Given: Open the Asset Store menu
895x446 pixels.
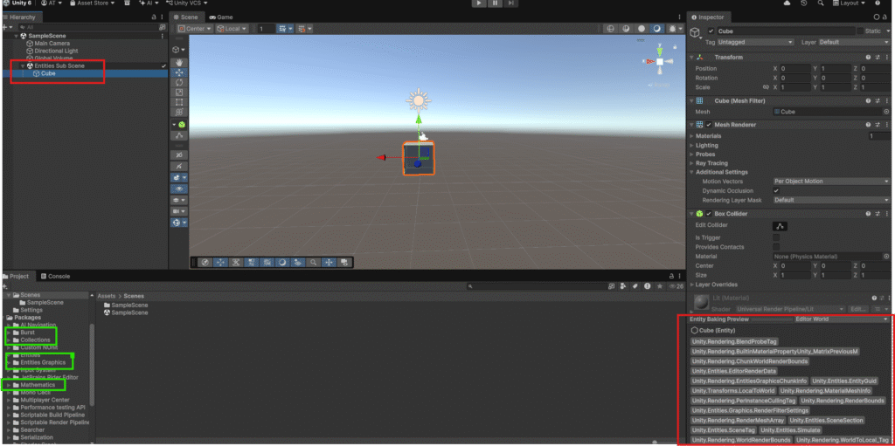Looking at the screenshot, I should tap(91, 3).
